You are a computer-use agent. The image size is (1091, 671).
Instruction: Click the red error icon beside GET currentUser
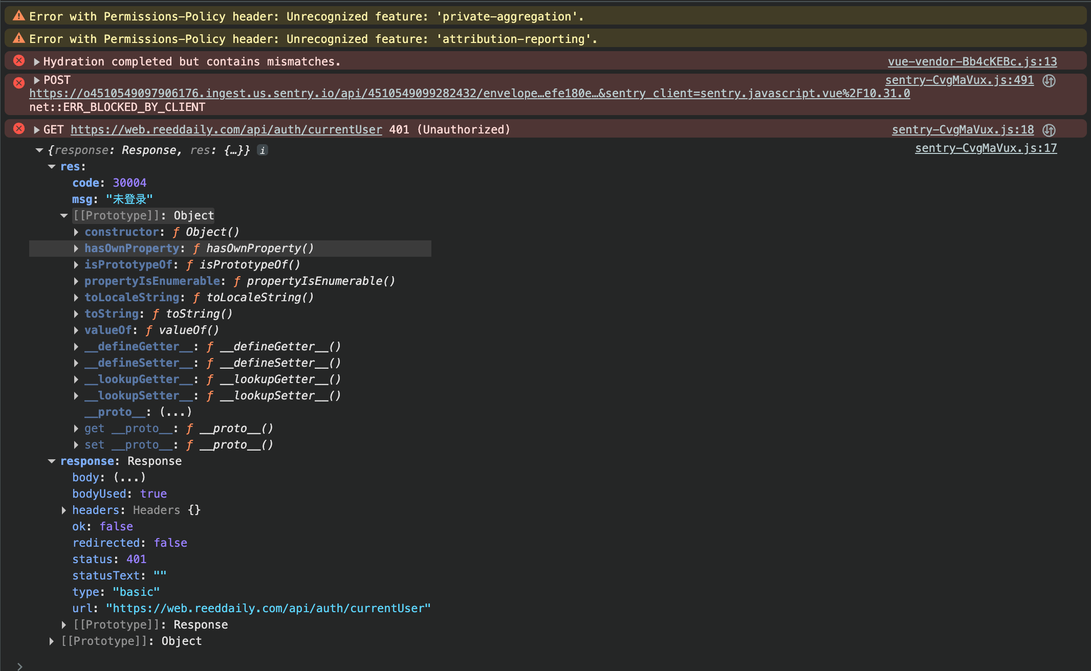tap(19, 128)
